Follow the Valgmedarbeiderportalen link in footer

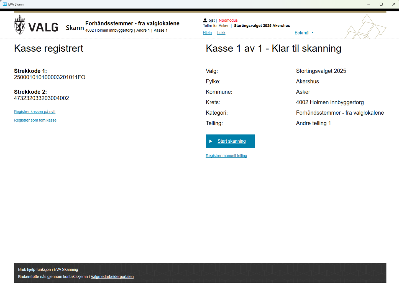tap(112, 277)
